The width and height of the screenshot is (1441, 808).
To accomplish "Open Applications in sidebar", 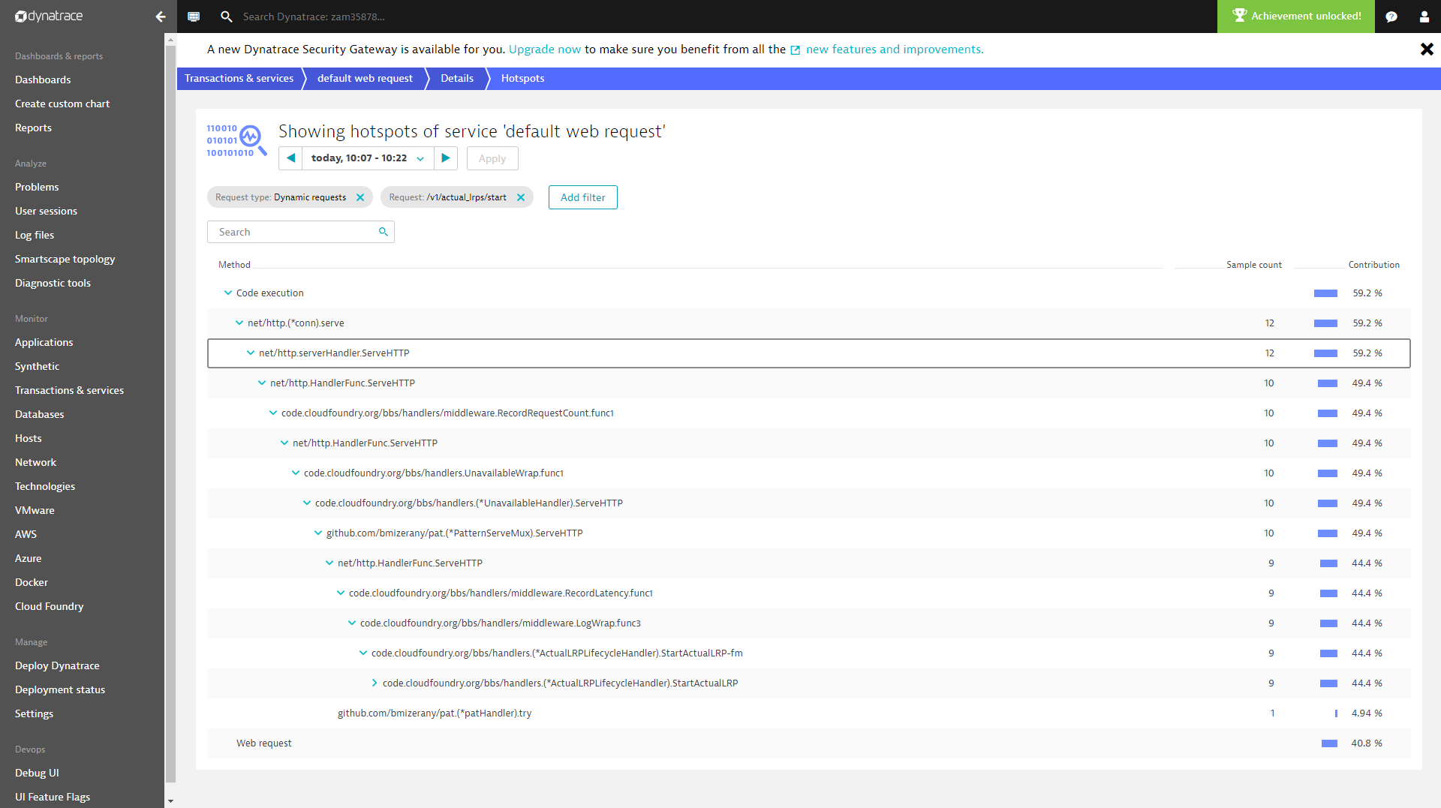I will 44,343.
